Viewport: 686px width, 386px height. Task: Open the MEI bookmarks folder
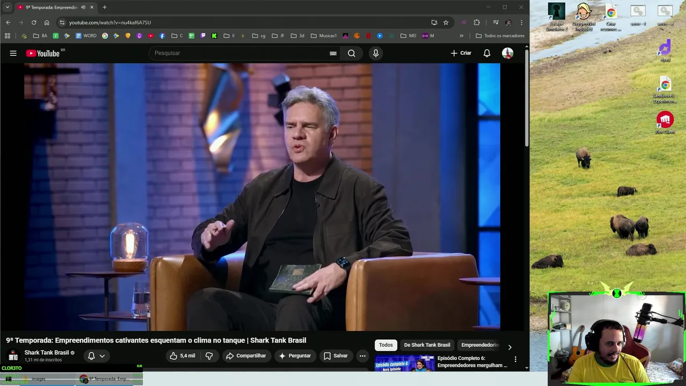pos(408,36)
